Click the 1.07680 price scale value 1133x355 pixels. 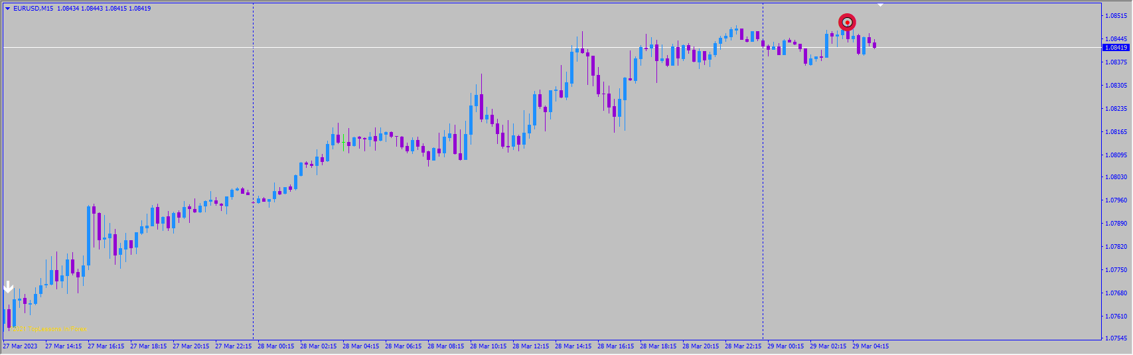(1116, 293)
